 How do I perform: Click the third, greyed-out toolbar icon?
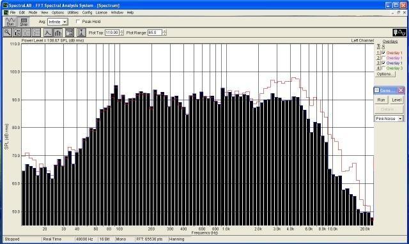(x=27, y=33)
